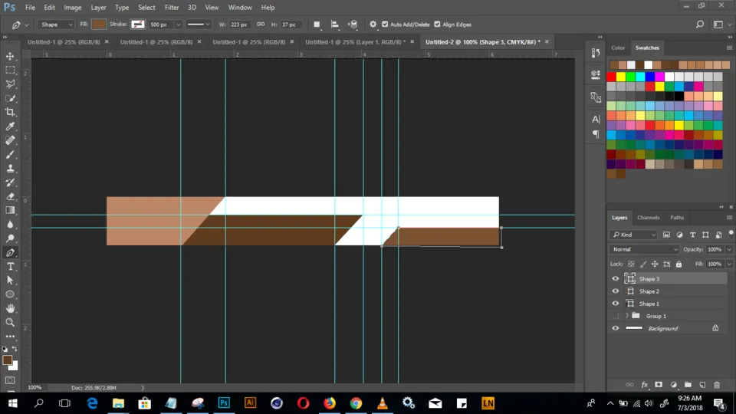The height and width of the screenshot is (414, 736).
Task: Select the Clone Stamp tool
Action: point(10,169)
